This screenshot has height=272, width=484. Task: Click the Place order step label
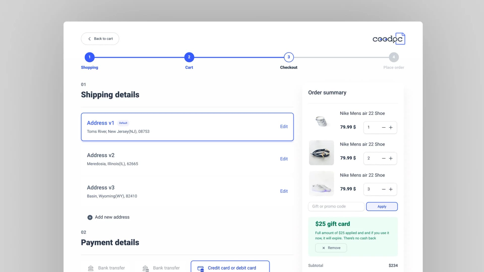(394, 67)
